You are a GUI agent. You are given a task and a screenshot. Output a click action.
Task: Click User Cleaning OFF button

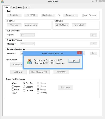[39, 72]
